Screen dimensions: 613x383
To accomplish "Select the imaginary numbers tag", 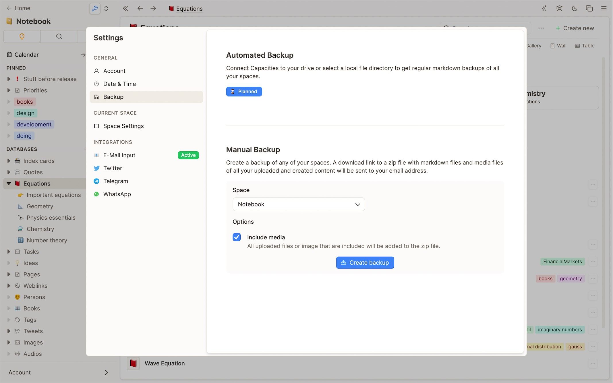I will point(559,329).
